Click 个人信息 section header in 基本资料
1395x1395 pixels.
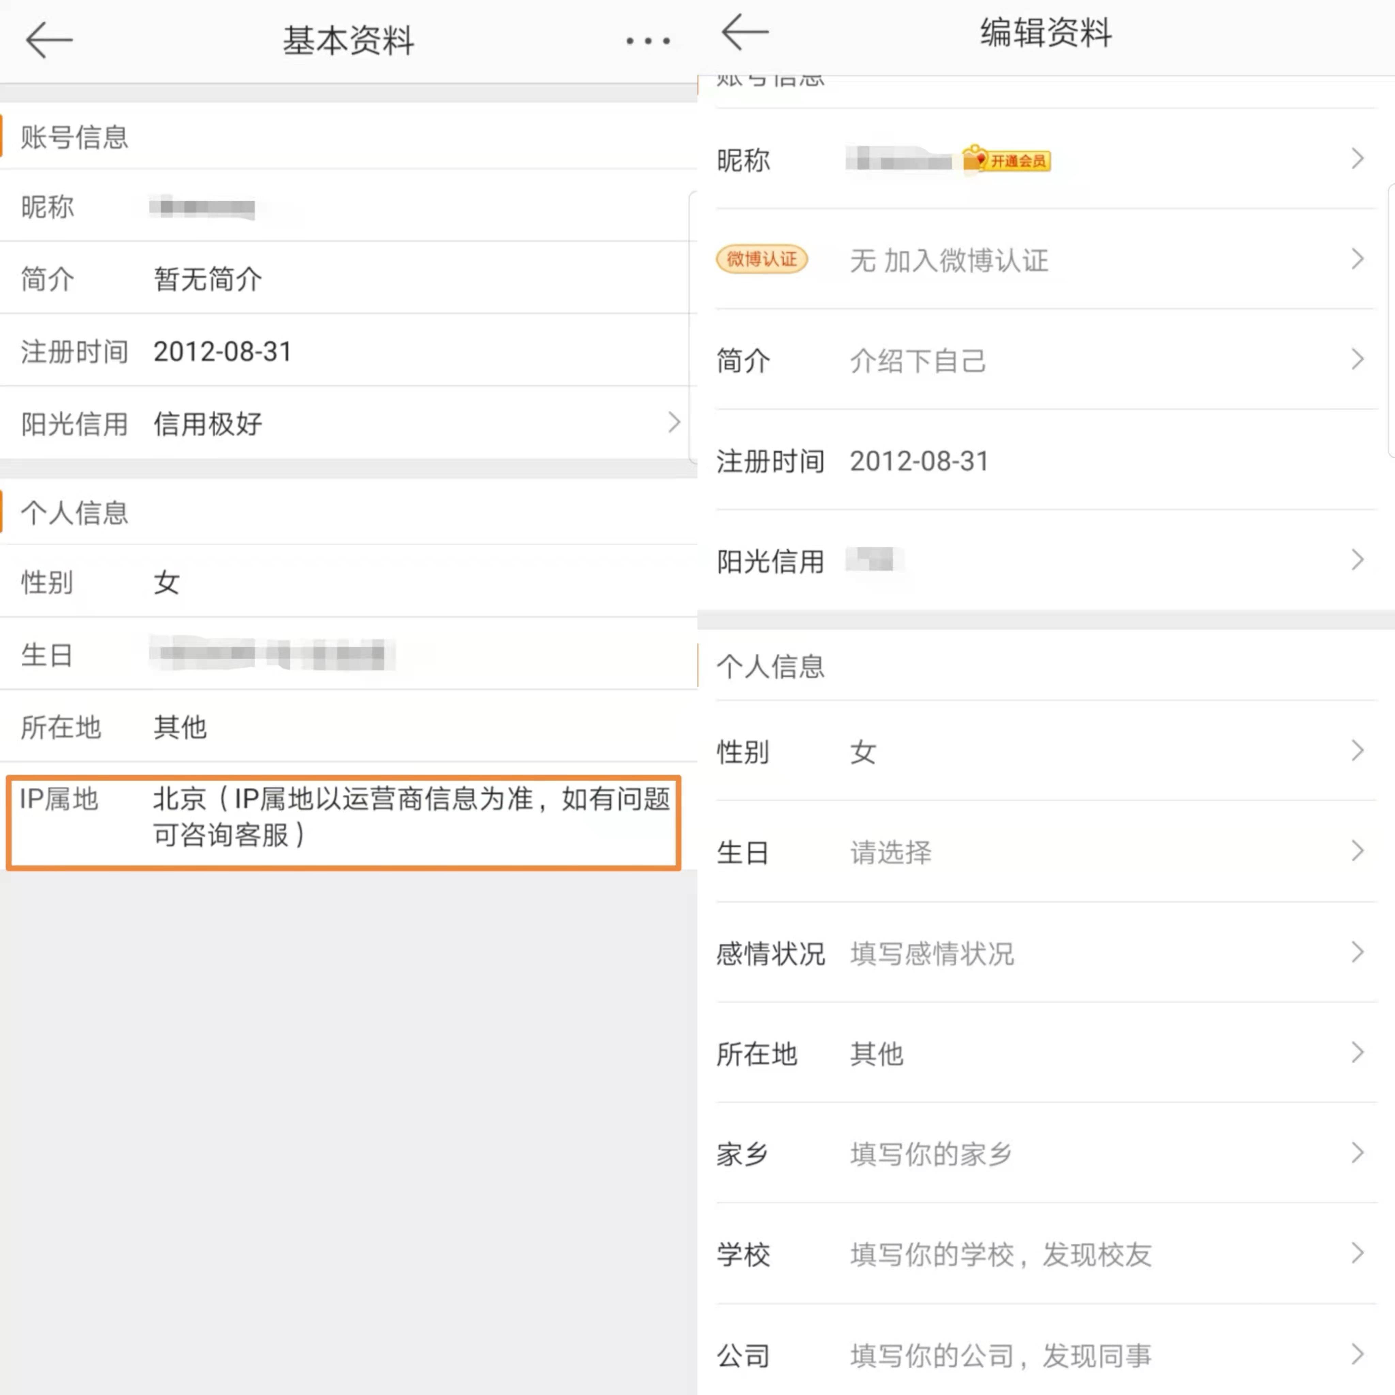(x=74, y=513)
